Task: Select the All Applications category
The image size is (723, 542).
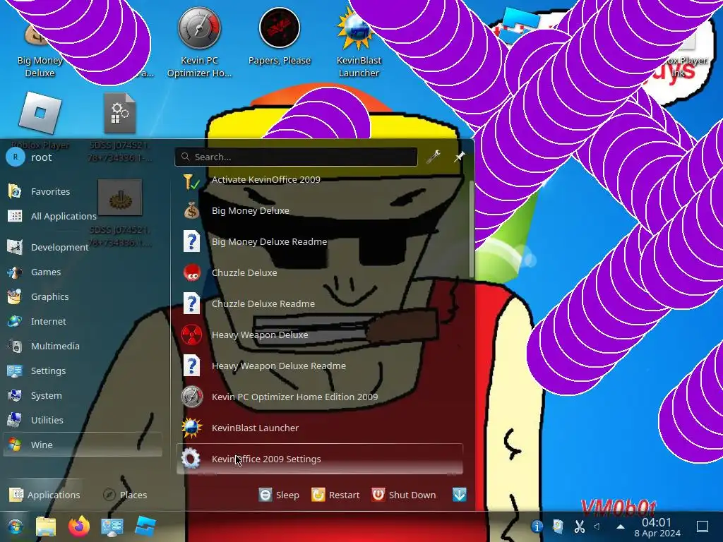Action: tap(83, 216)
